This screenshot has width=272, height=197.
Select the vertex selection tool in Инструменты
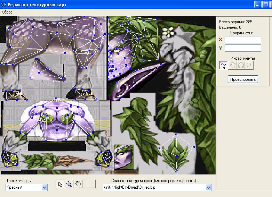[223, 66]
